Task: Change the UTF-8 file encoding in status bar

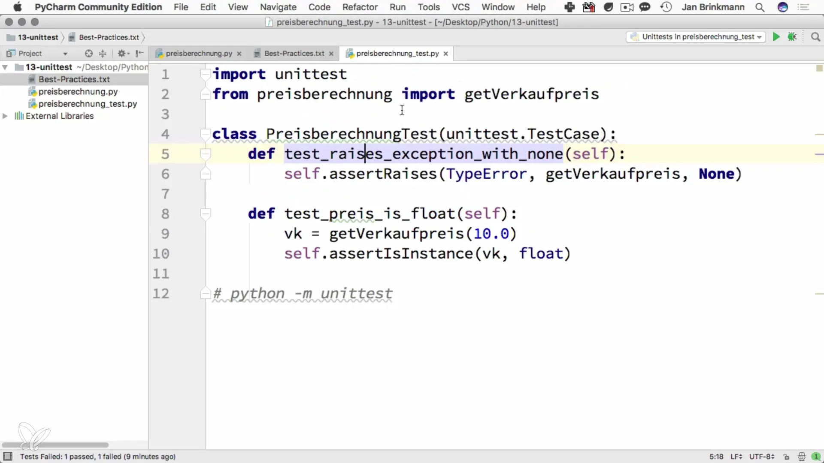Action: 762,457
